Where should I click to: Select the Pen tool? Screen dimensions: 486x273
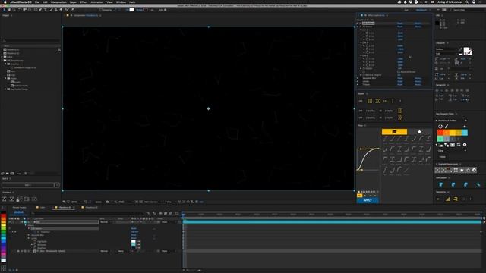pyautogui.click(x=40, y=10)
